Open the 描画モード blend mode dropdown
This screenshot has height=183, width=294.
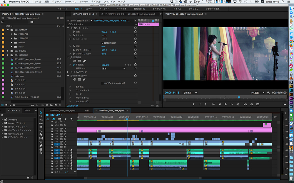click(113, 68)
